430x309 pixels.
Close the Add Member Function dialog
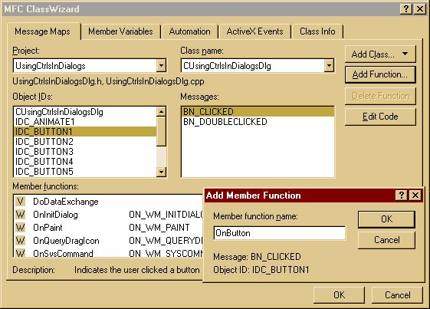tap(415, 196)
